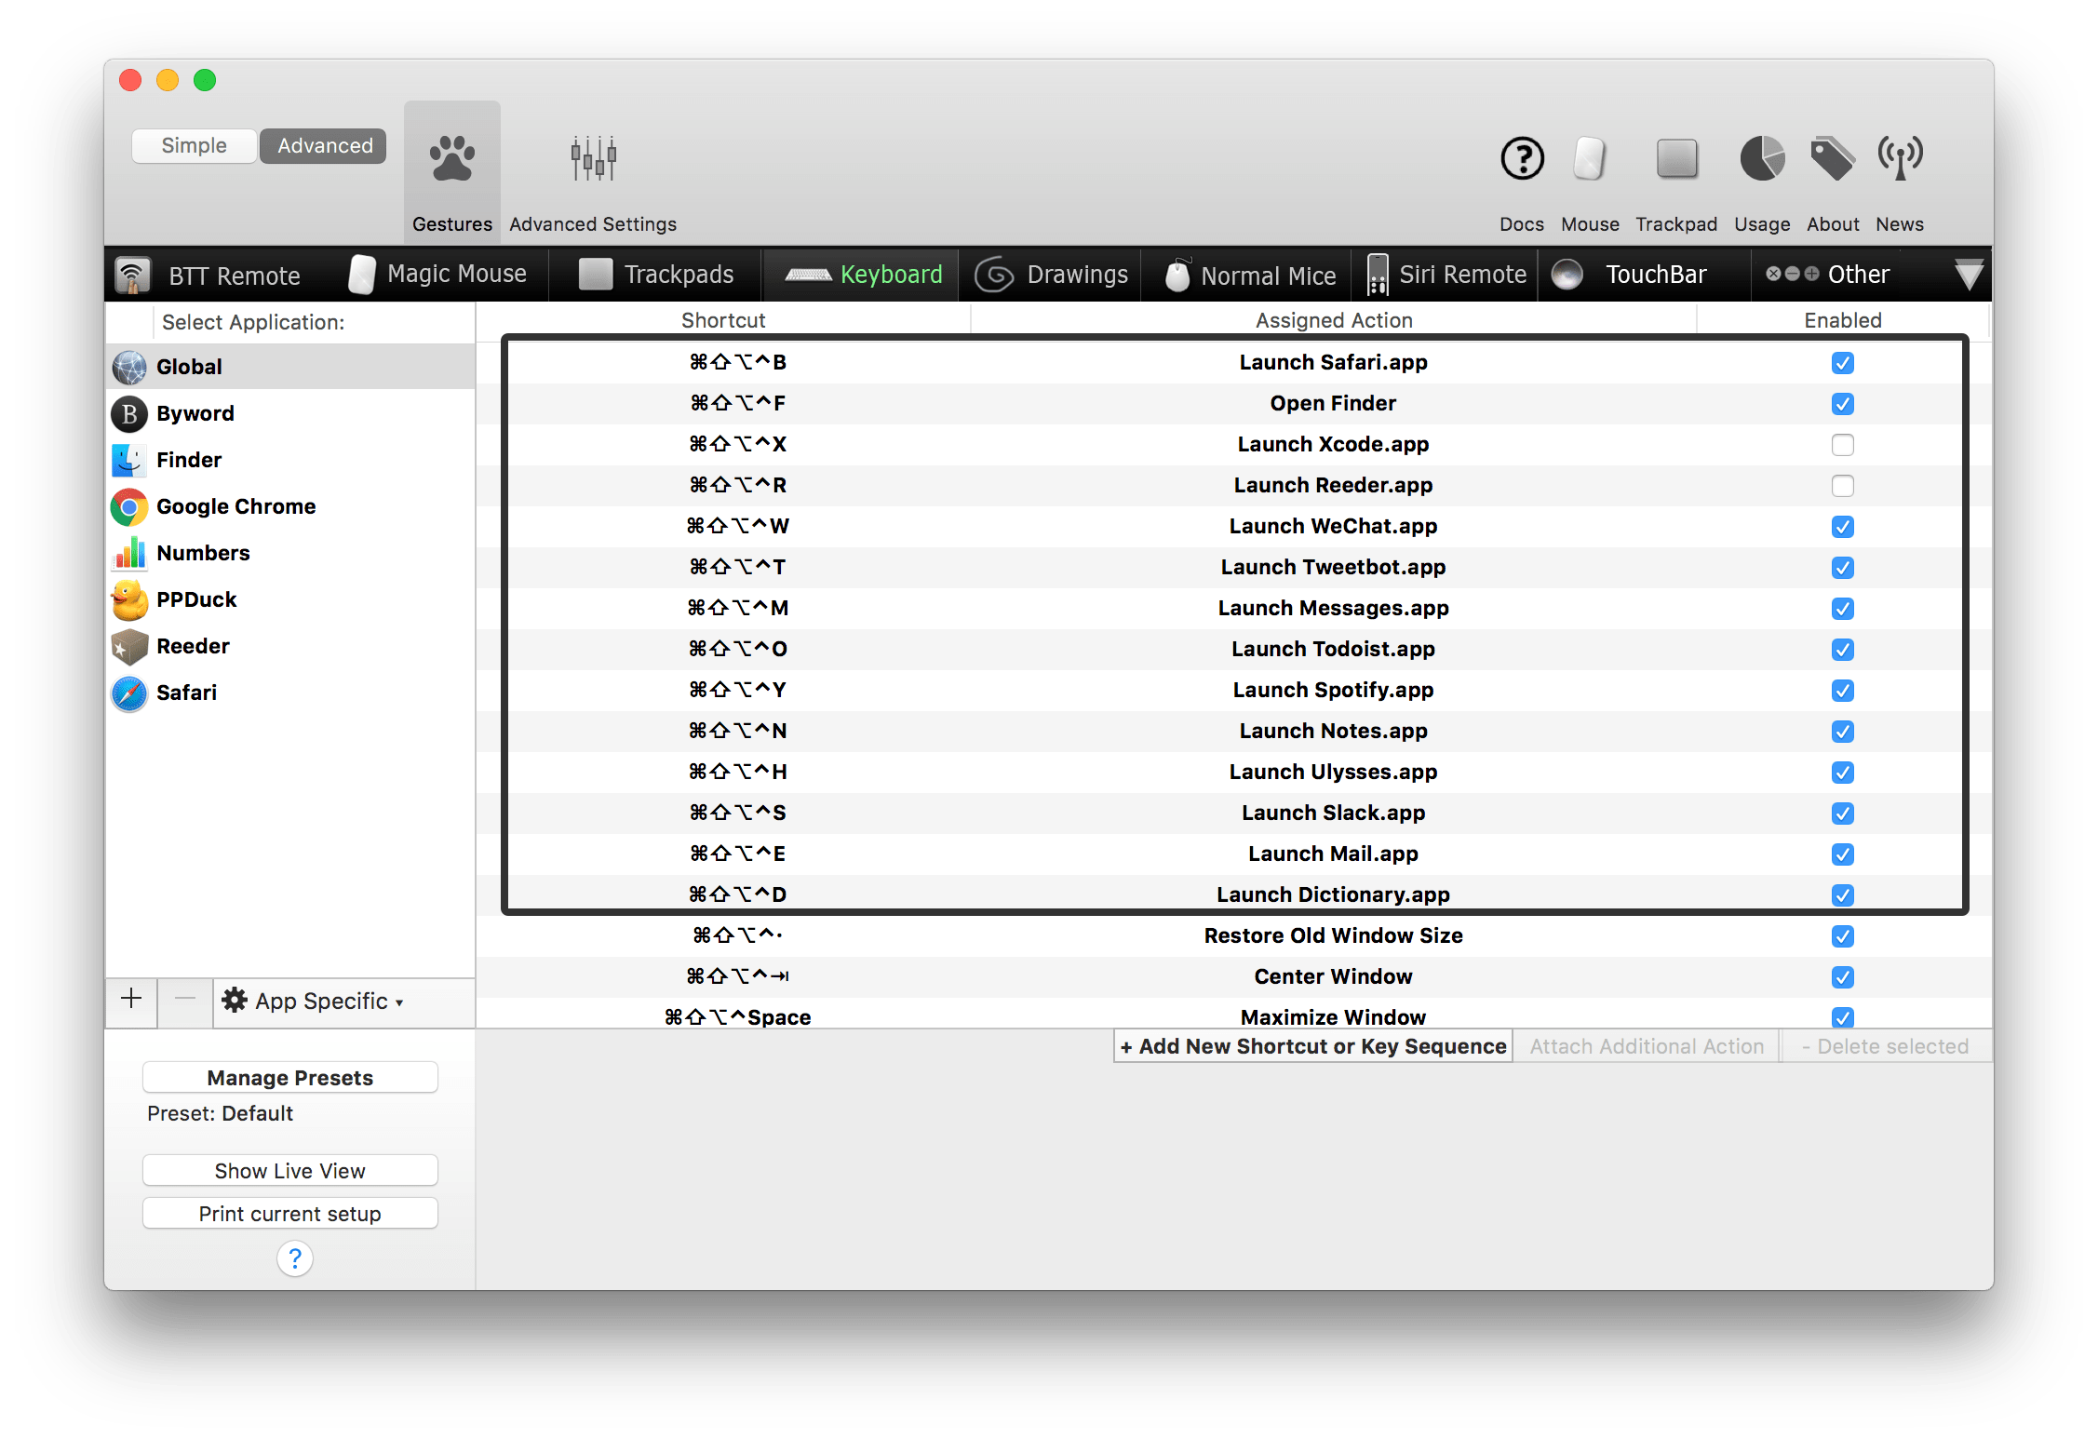Enable the Launch Xcode.app shortcut checkbox

1842,445
